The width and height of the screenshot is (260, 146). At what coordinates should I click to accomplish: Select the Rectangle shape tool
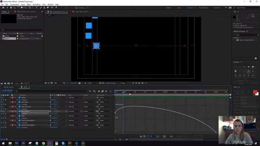[30, 8]
